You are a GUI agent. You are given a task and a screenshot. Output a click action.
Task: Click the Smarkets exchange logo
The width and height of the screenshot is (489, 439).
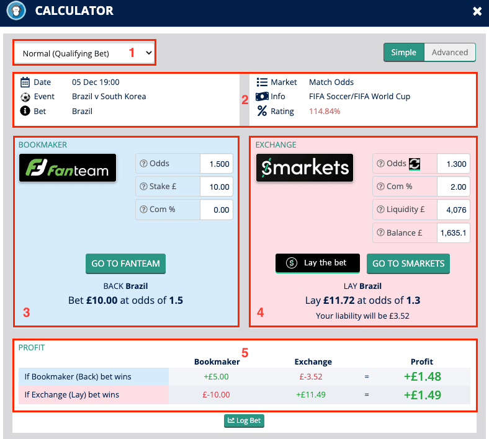tap(305, 167)
